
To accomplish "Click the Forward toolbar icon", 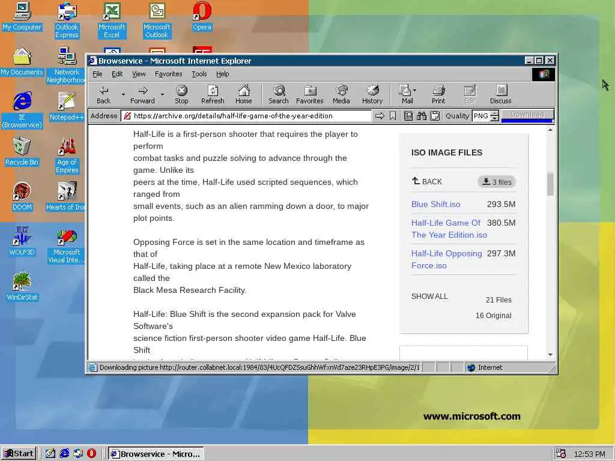I will (x=142, y=94).
